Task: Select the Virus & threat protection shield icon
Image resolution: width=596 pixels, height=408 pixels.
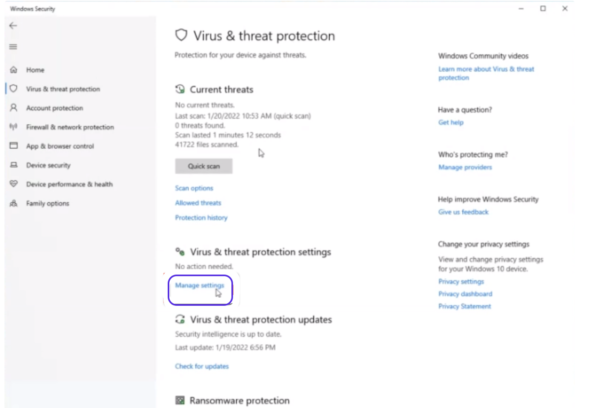Action: point(13,88)
